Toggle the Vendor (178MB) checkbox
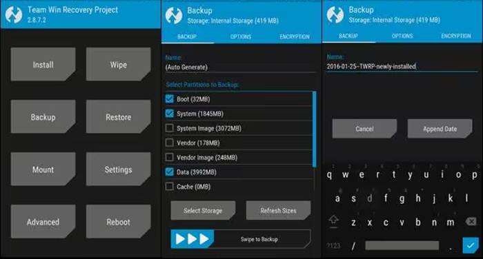Image resolution: width=483 pixels, height=259 pixels. [170, 143]
